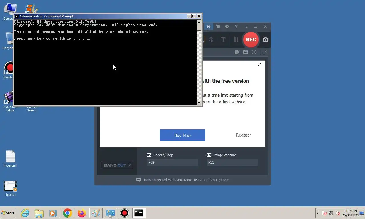Screen dimensions: 365x219
Task: Click the Image capture keyboard icon label
Action: (209, 155)
